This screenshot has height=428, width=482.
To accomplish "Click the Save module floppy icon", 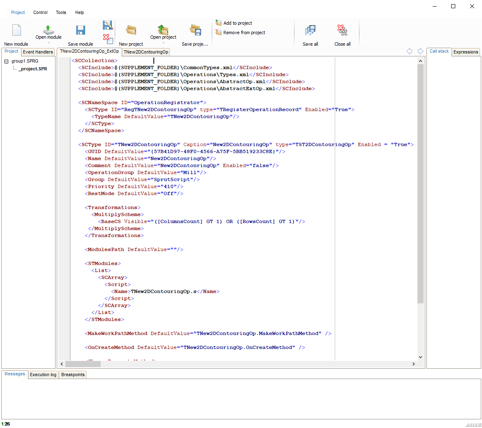I will (81, 30).
